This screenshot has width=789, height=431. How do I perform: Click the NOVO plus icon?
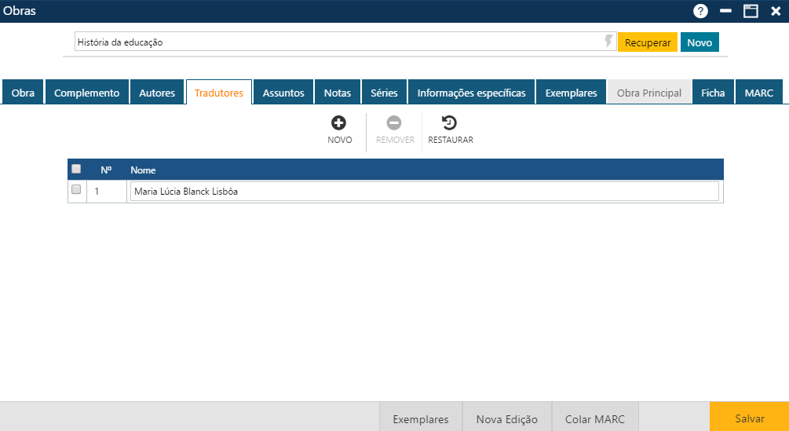point(339,123)
